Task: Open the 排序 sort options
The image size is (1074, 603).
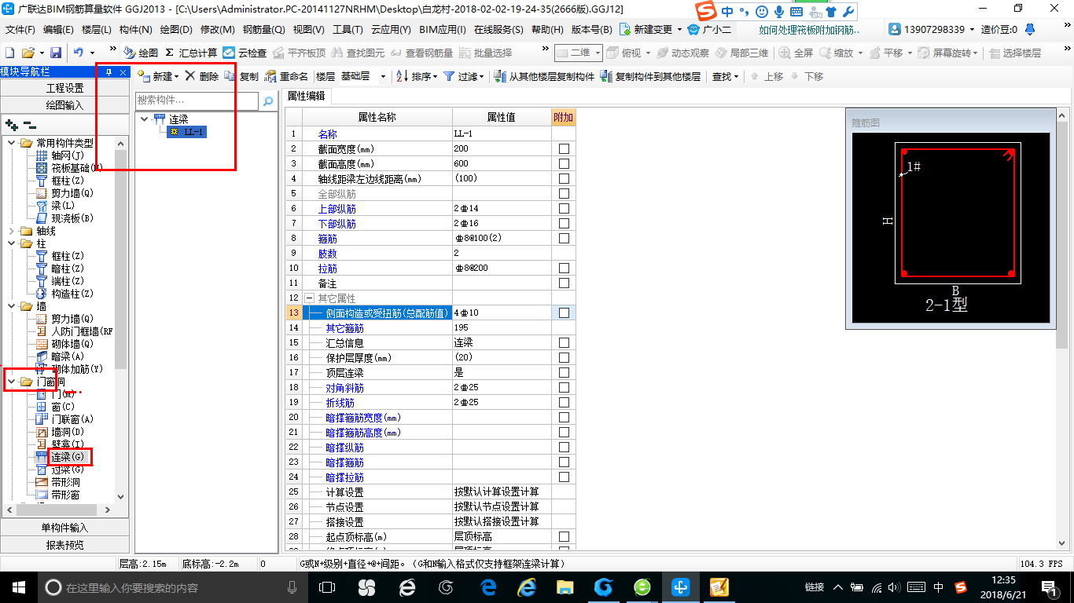Action: [416, 76]
